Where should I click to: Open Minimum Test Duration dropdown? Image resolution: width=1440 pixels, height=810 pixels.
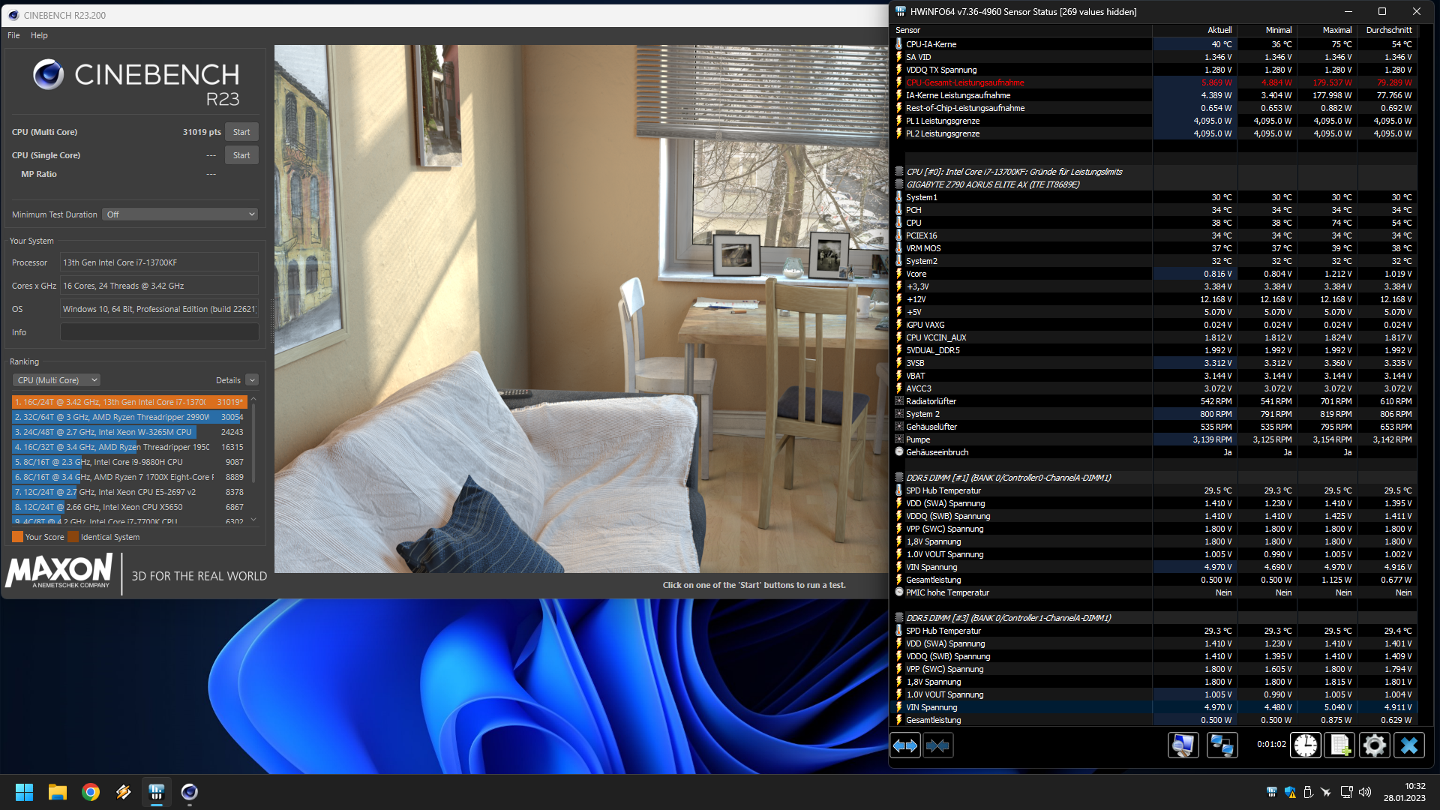[180, 214]
